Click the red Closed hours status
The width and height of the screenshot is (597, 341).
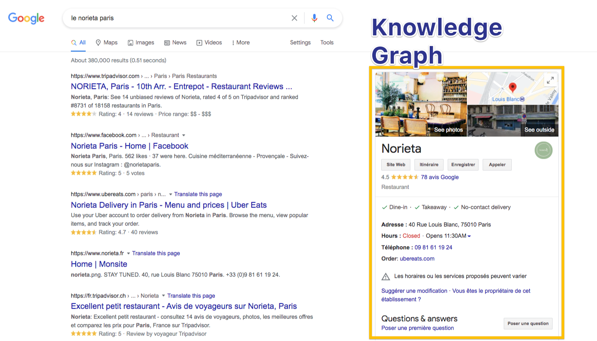[411, 236]
